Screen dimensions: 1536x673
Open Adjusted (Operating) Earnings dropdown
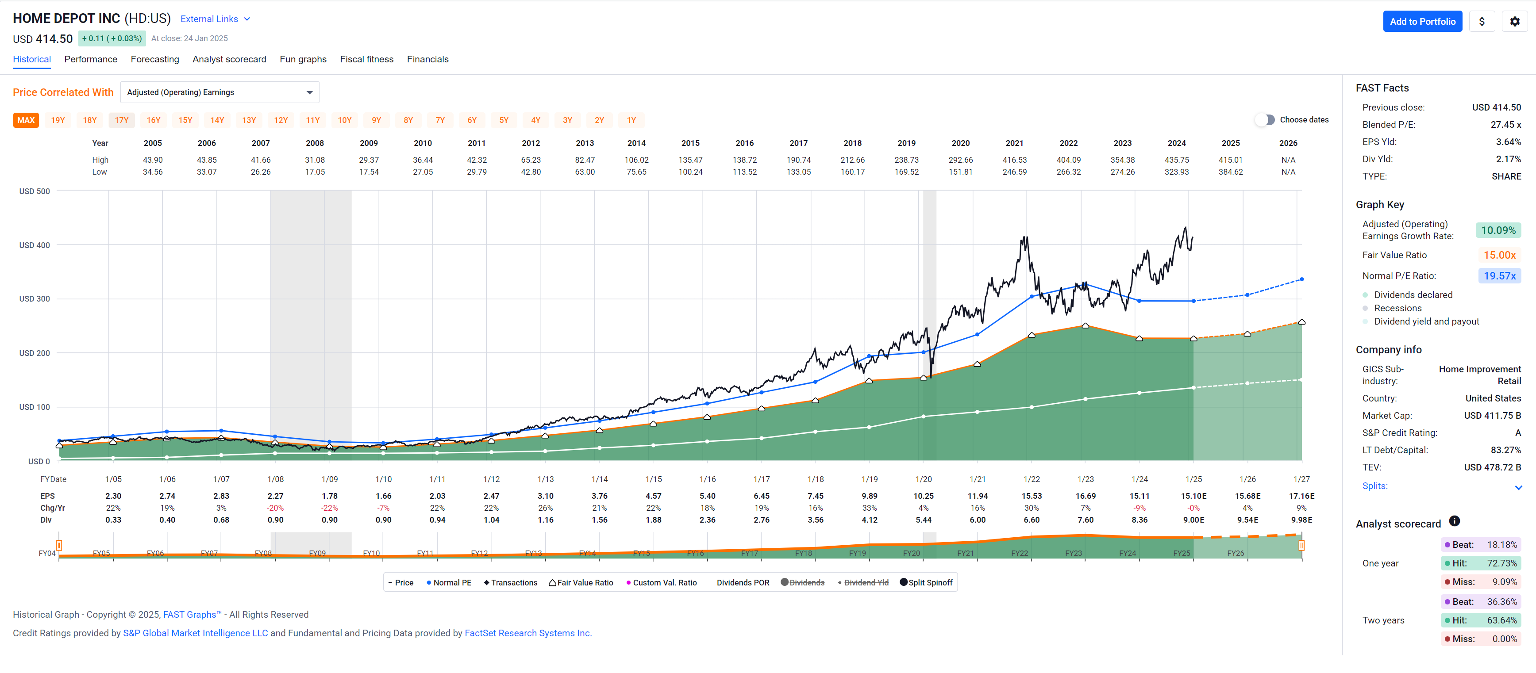tap(219, 92)
